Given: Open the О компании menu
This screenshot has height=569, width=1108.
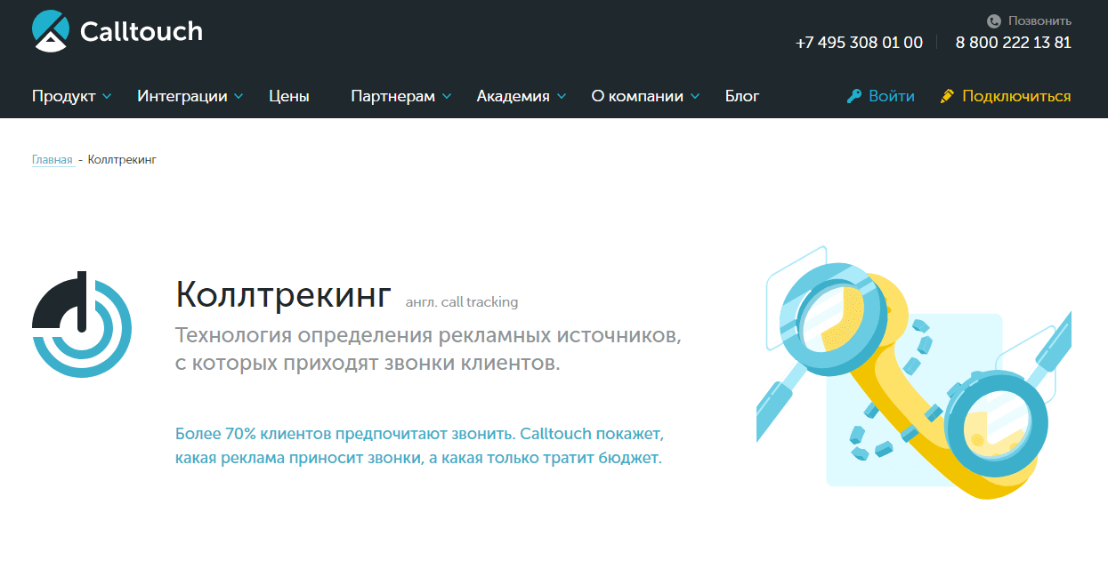Looking at the screenshot, I should [637, 96].
